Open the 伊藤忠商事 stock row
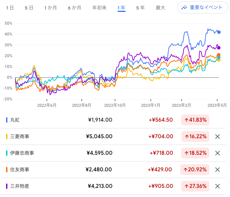 tap(113, 153)
